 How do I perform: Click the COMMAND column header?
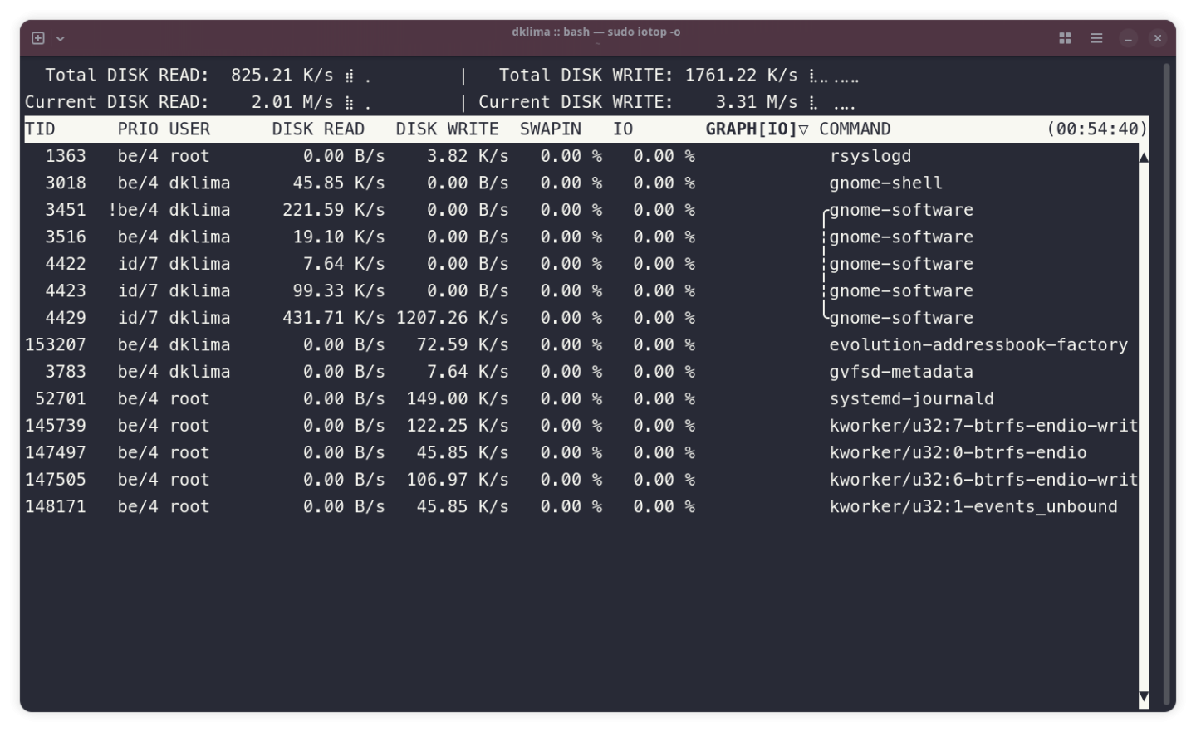[855, 129]
